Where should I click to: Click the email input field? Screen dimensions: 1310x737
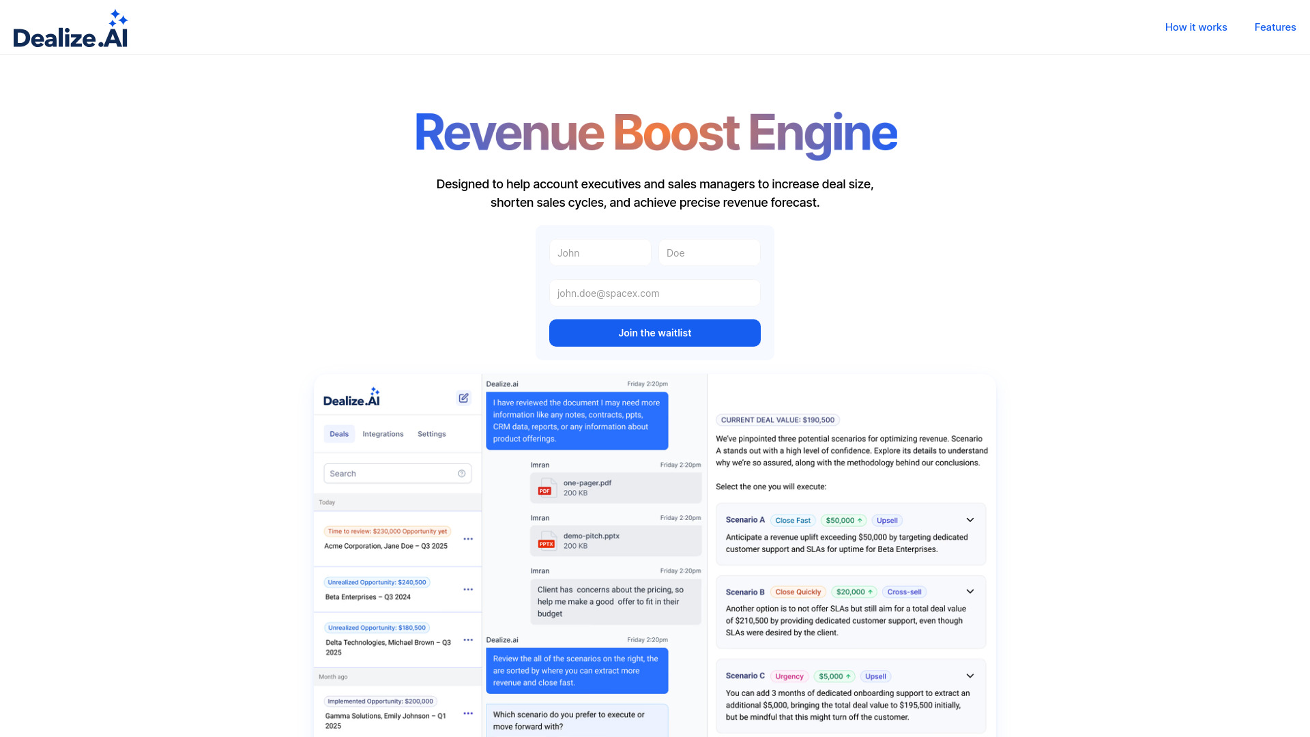(655, 293)
